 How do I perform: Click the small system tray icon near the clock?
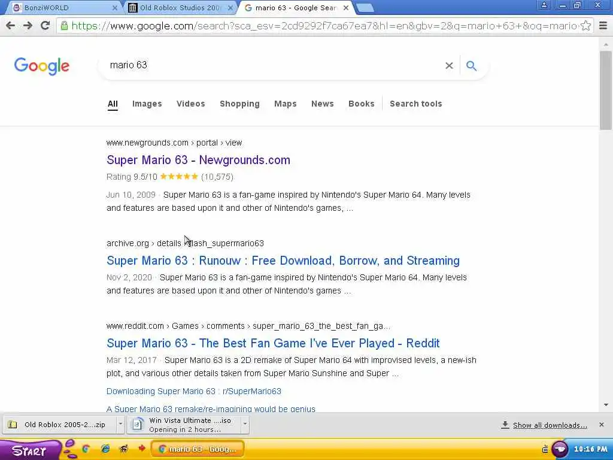pos(545,449)
